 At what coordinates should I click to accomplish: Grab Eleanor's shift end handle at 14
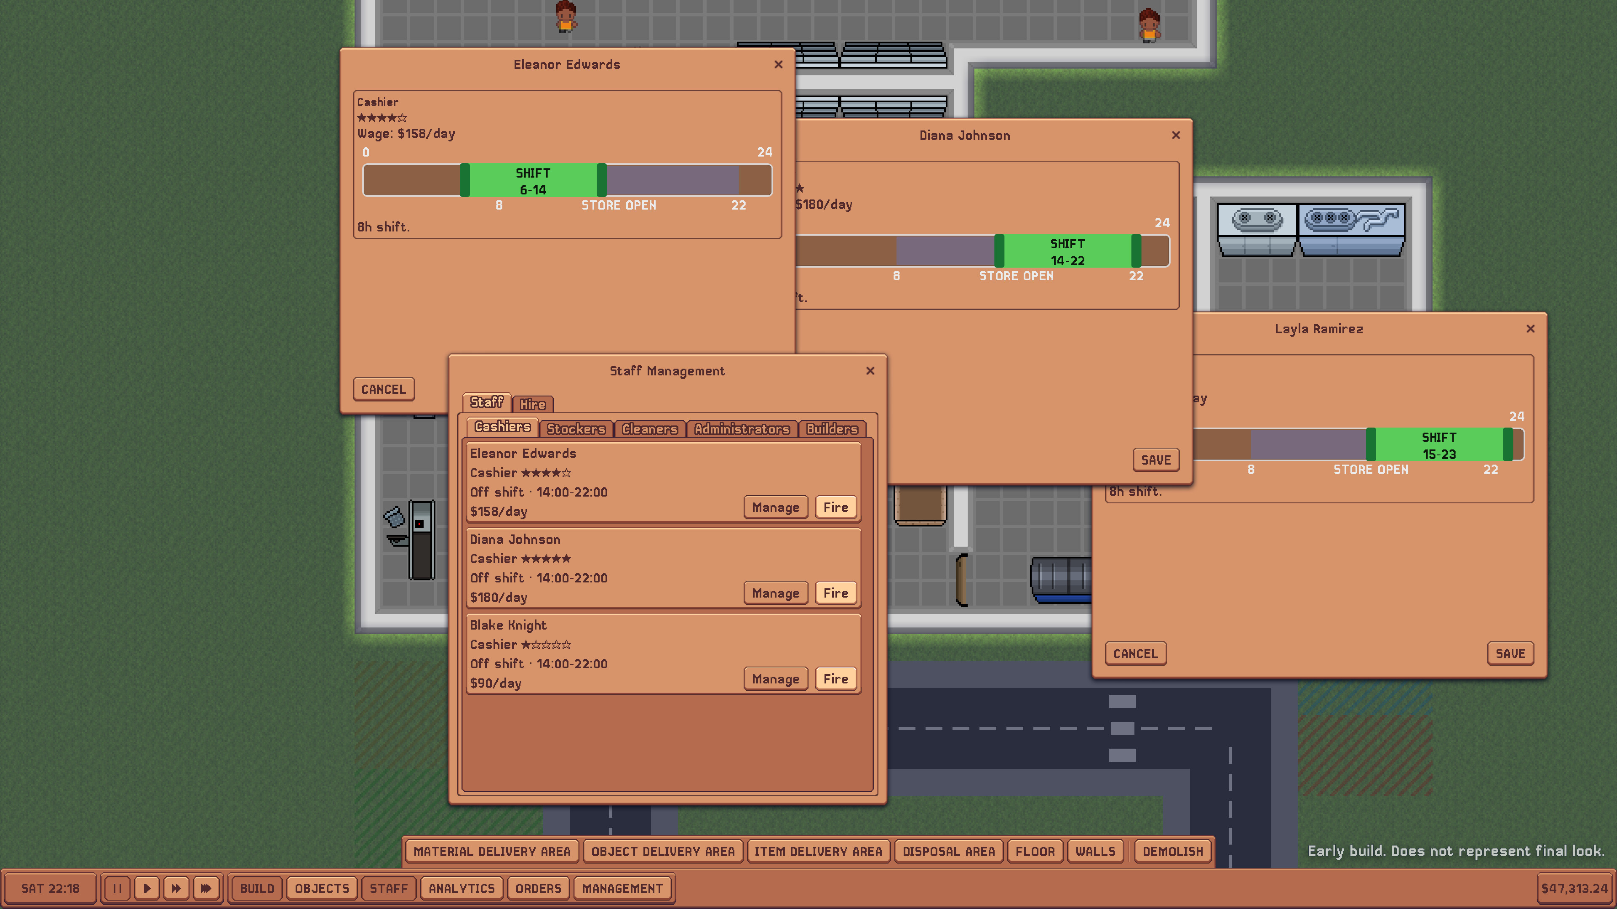(601, 181)
